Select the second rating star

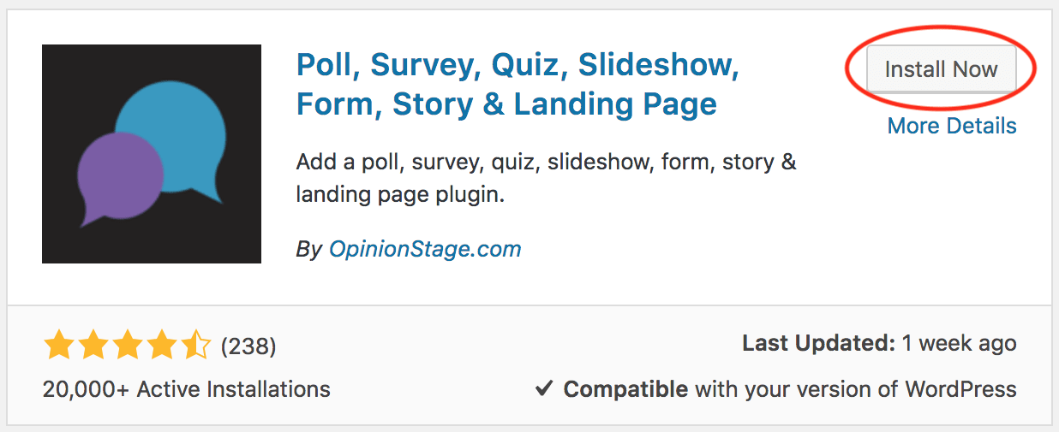click(93, 346)
